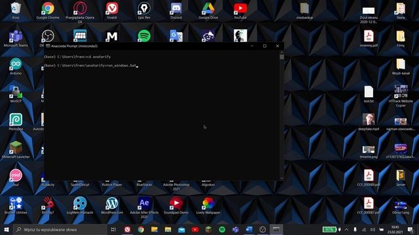Maximize the Anaconda Prompt window

point(264,46)
